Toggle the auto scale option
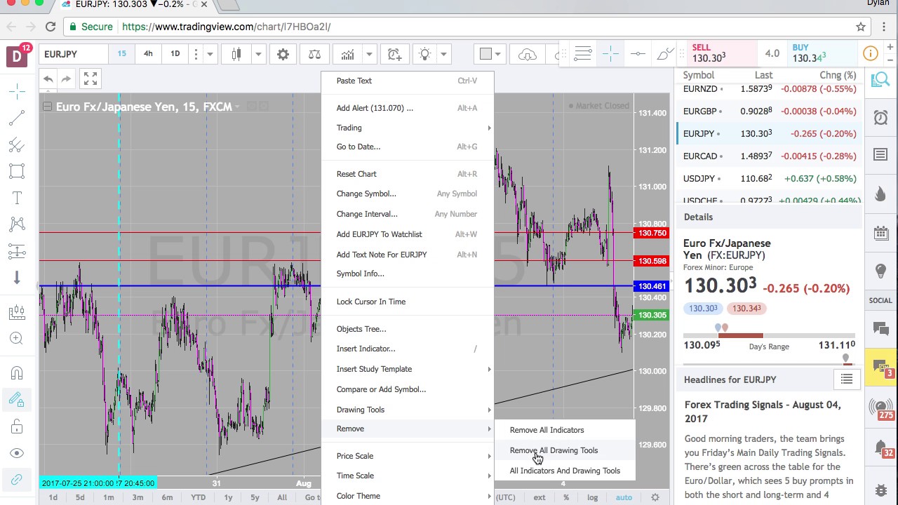 pos(624,497)
